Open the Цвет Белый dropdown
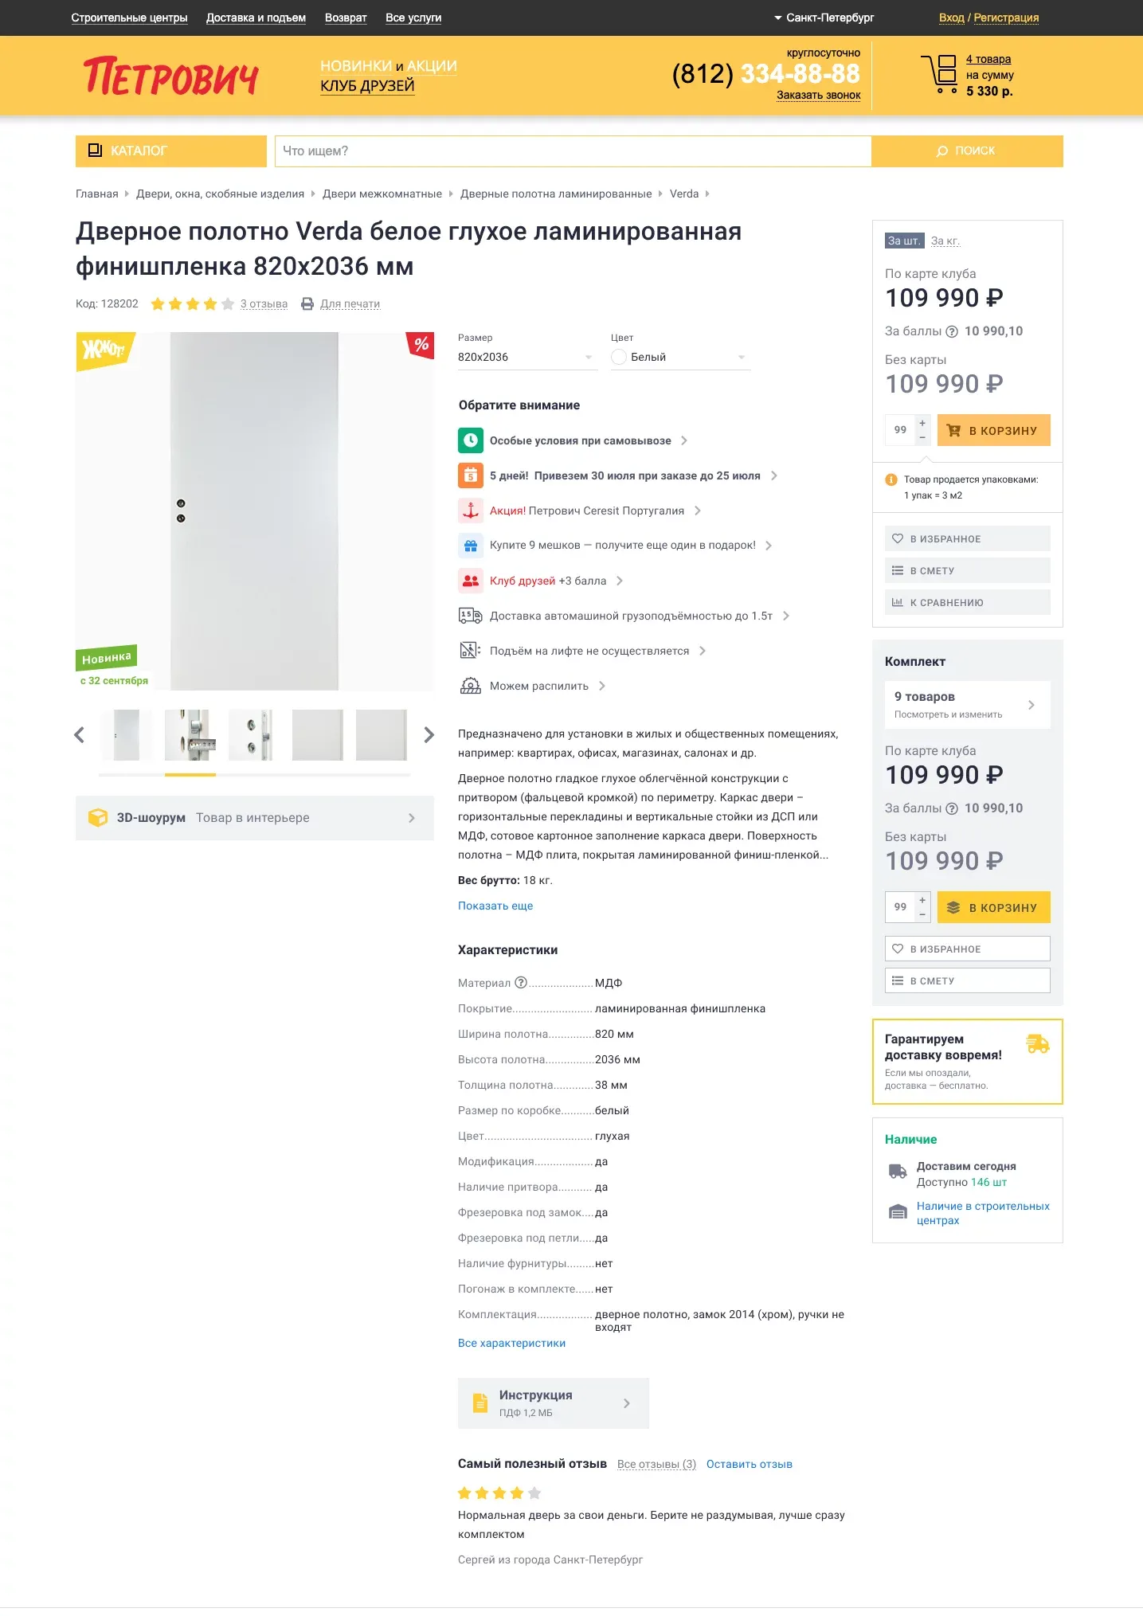1143x1616 pixels. (679, 358)
